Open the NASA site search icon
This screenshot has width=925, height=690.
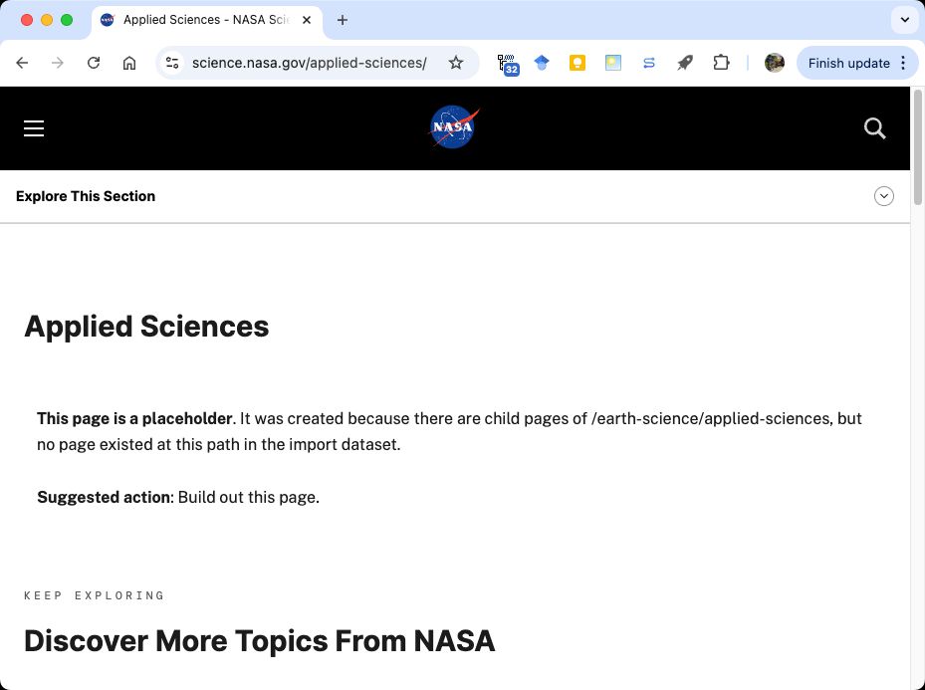coord(874,128)
